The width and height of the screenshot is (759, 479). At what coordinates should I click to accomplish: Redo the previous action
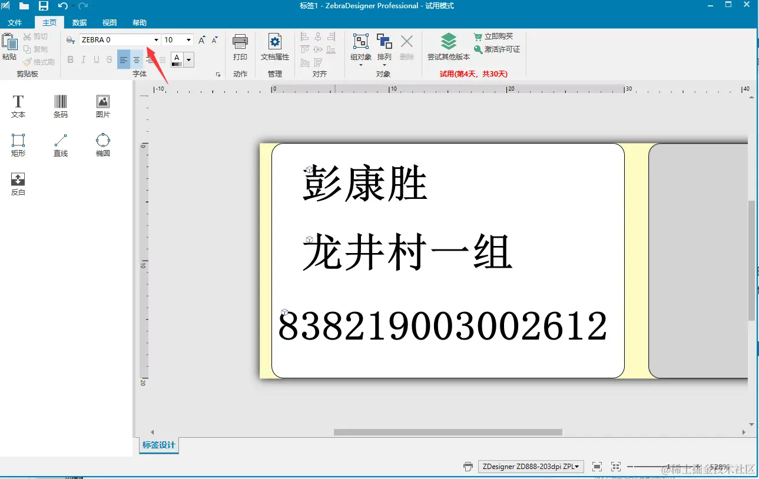pos(83,6)
